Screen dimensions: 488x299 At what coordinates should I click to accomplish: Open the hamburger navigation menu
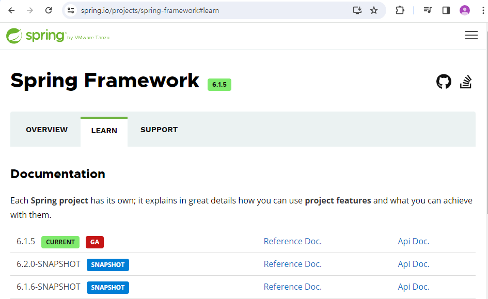click(471, 35)
